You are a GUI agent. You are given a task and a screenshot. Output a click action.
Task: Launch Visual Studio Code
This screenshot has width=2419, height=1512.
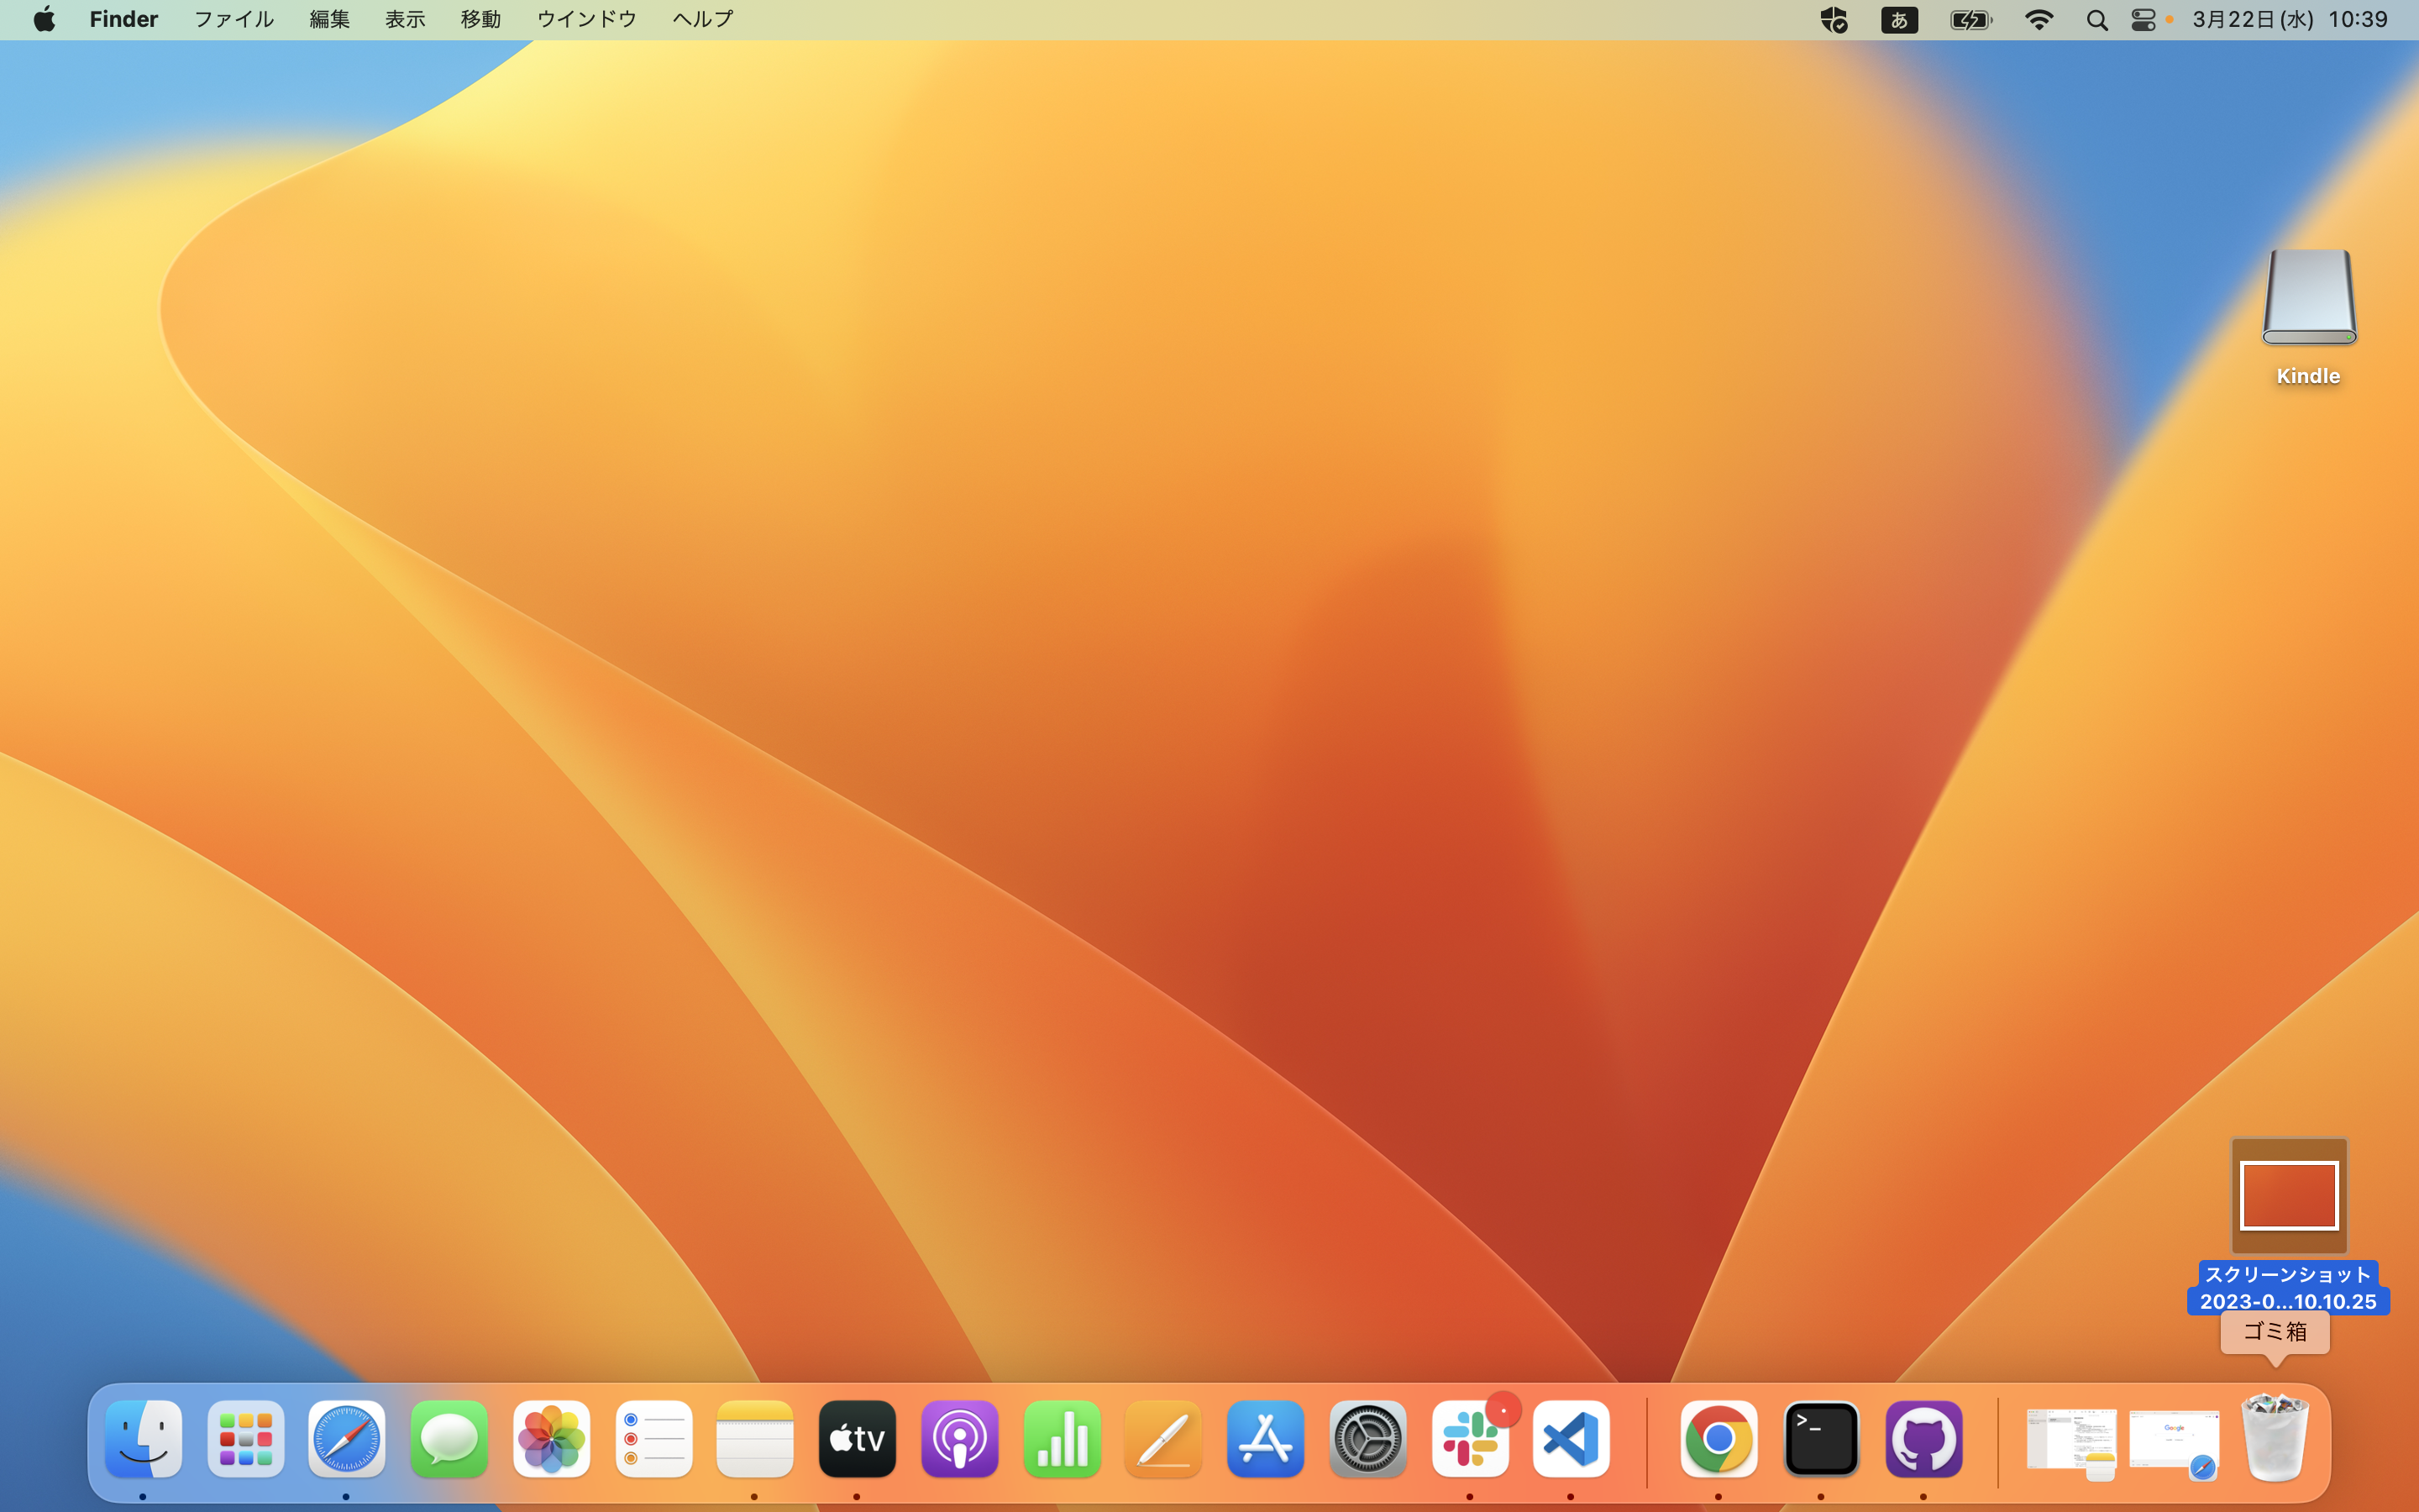1572,1439
